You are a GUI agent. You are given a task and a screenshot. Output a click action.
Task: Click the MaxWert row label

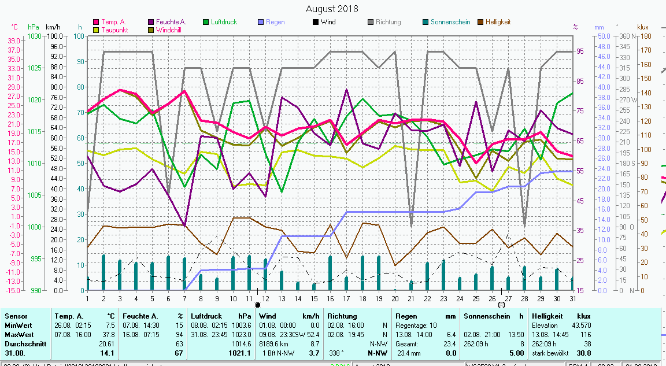coord(18,334)
